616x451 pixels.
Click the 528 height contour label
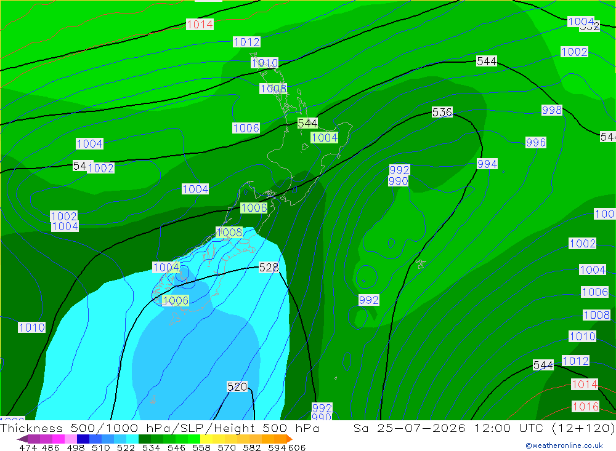click(x=269, y=268)
